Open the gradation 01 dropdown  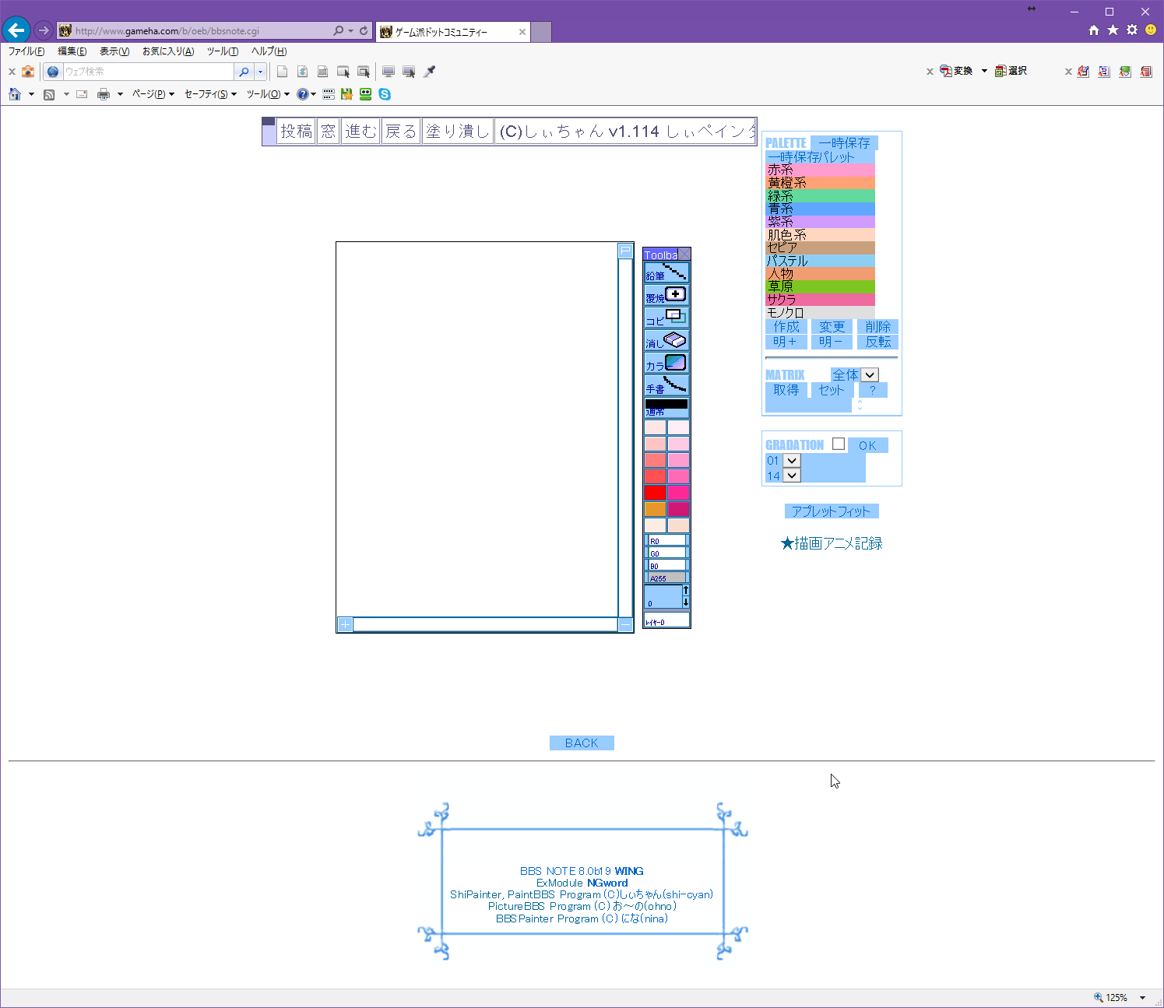(792, 461)
